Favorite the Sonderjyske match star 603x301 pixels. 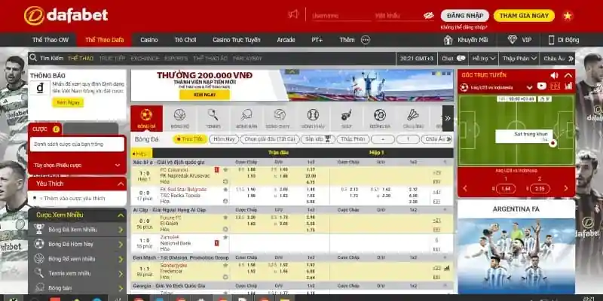point(225,265)
